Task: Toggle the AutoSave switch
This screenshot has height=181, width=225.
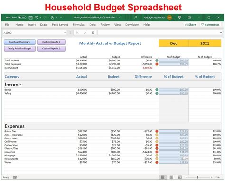Action: pos(22,17)
